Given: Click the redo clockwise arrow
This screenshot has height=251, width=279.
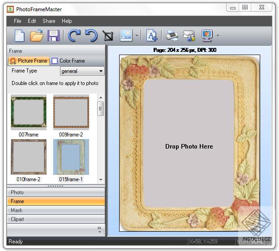Looking at the screenshot, I should [x=74, y=35].
